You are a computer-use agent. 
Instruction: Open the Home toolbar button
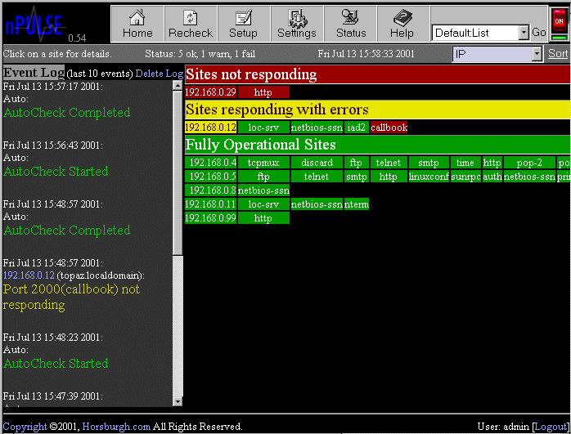point(137,24)
